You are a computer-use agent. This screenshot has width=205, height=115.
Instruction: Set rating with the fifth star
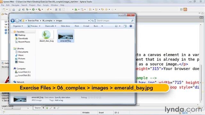coord(100,97)
